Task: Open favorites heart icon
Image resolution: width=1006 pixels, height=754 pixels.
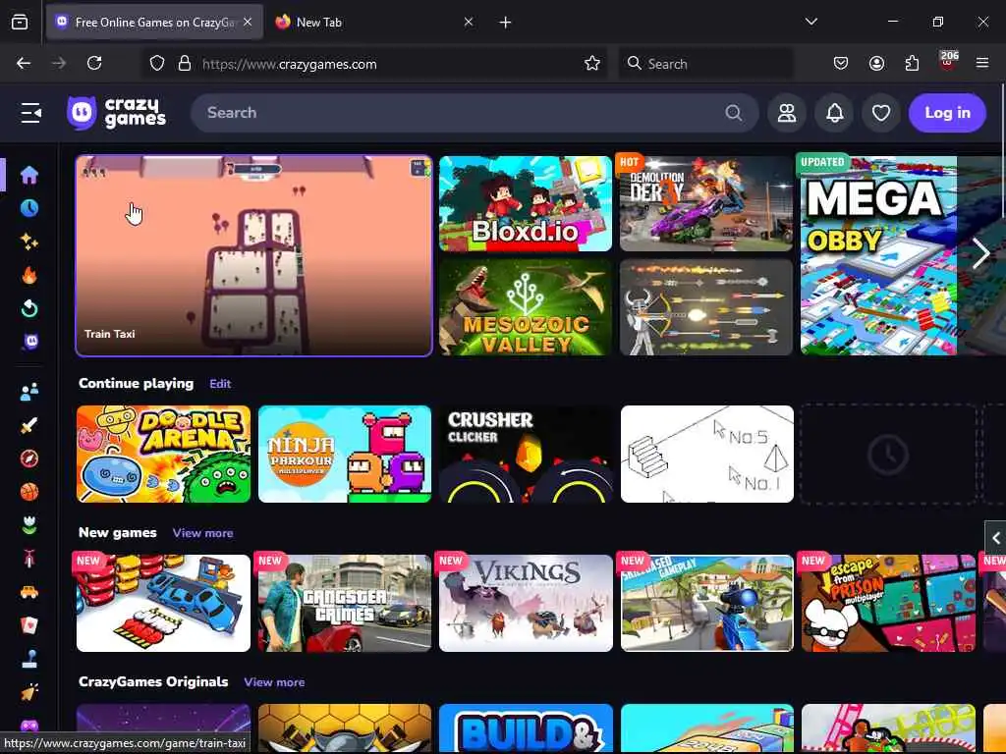Action: [881, 113]
